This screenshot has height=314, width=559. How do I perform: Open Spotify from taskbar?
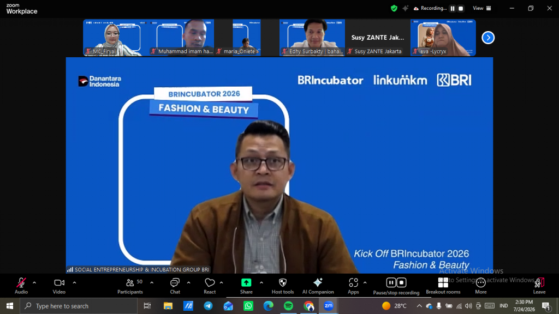coord(288,306)
